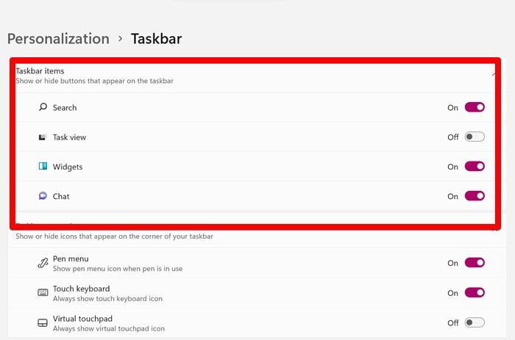This screenshot has width=515, height=340.
Task: Click the Taskbar breadcrumb title
Action: 156,39
